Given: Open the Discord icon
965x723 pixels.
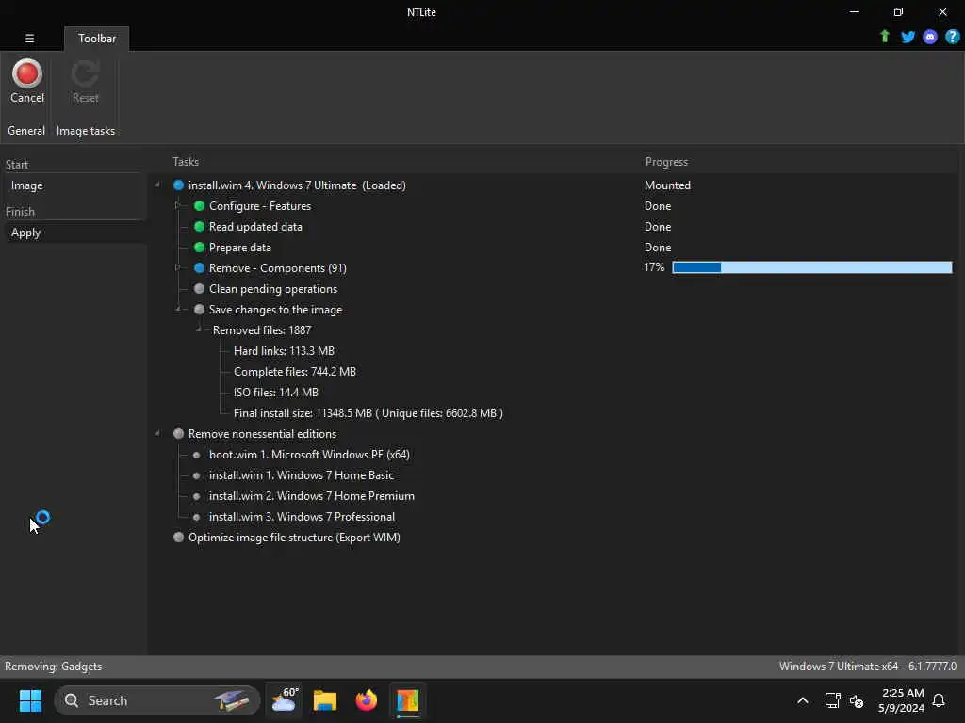Looking at the screenshot, I should (930, 37).
